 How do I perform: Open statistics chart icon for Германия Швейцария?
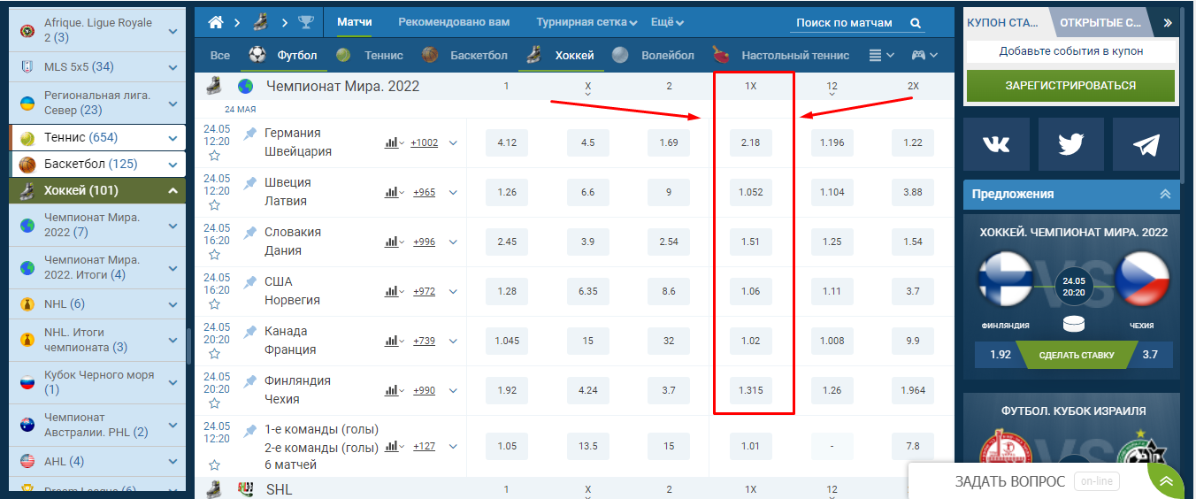point(394,142)
